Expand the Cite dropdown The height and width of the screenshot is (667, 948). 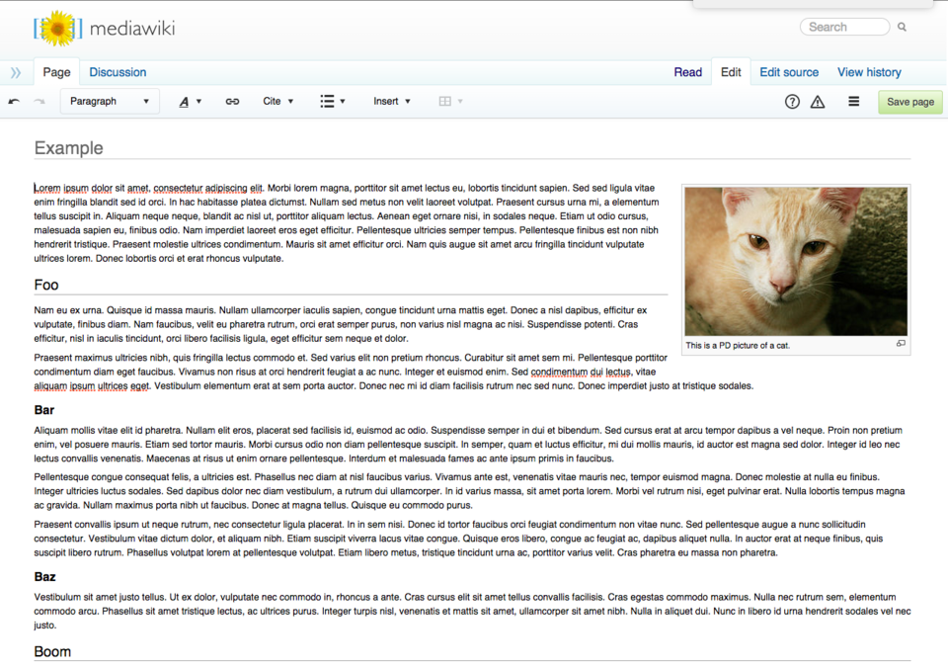pyautogui.click(x=278, y=101)
